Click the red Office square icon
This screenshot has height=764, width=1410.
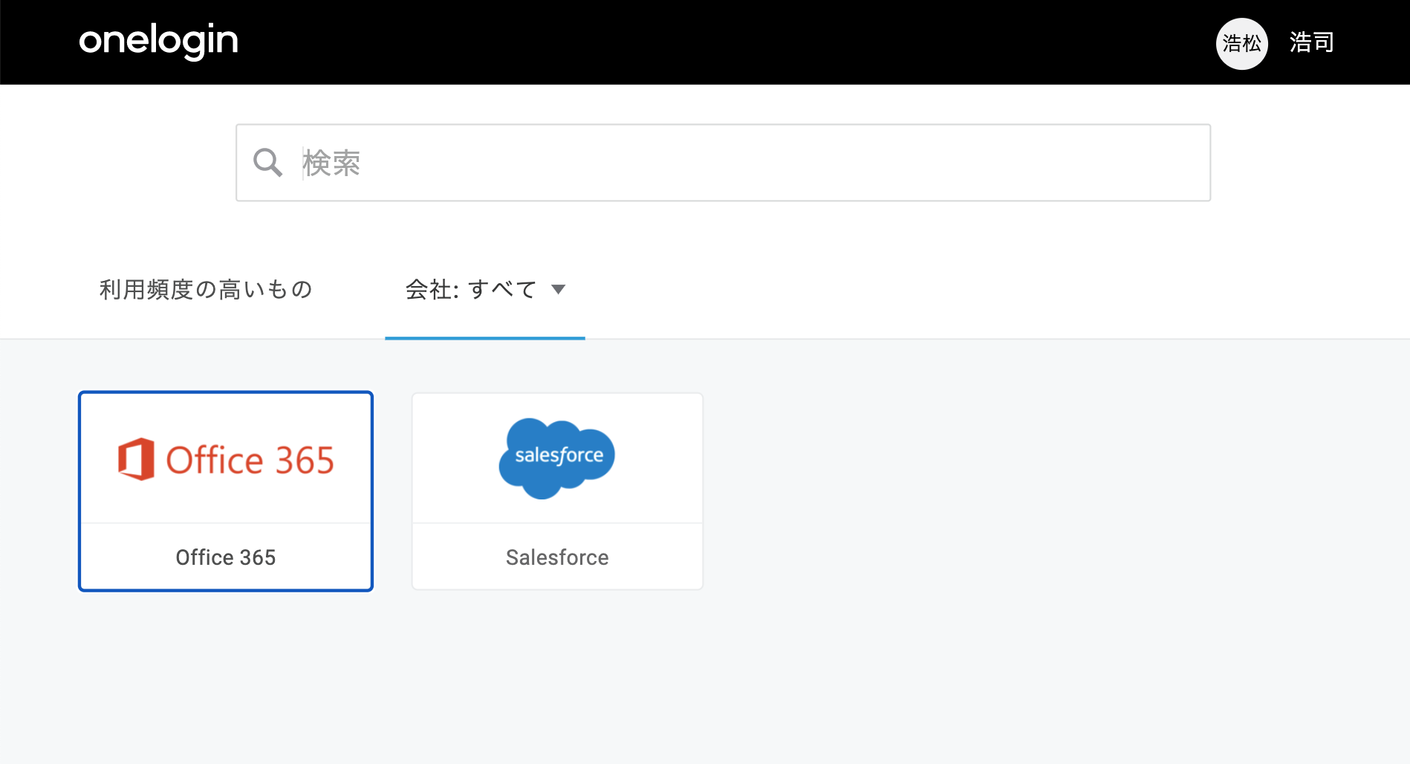click(x=136, y=459)
